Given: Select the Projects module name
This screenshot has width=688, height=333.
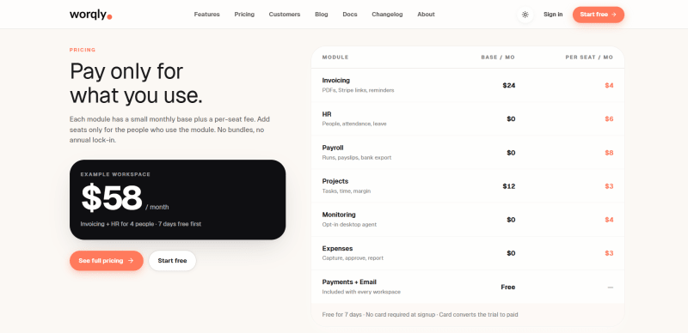Looking at the screenshot, I should point(335,181).
